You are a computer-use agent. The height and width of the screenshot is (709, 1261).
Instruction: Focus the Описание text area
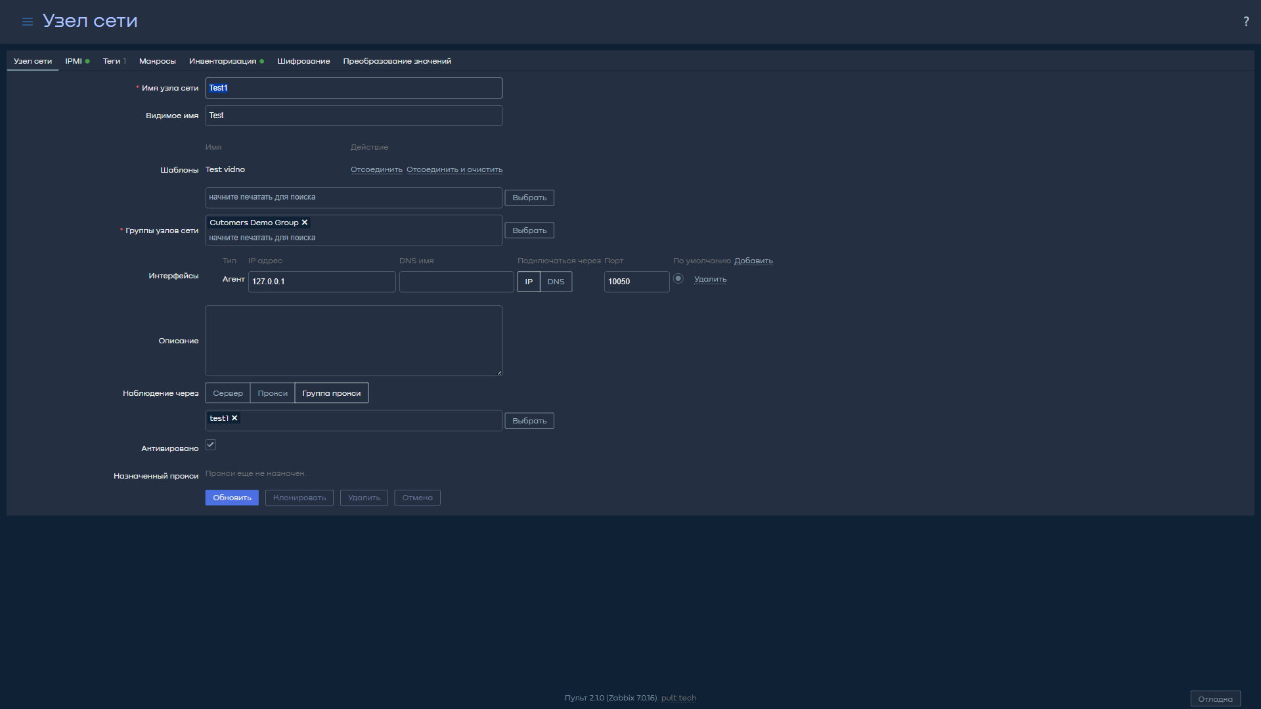pyautogui.click(x=354, y=341)
